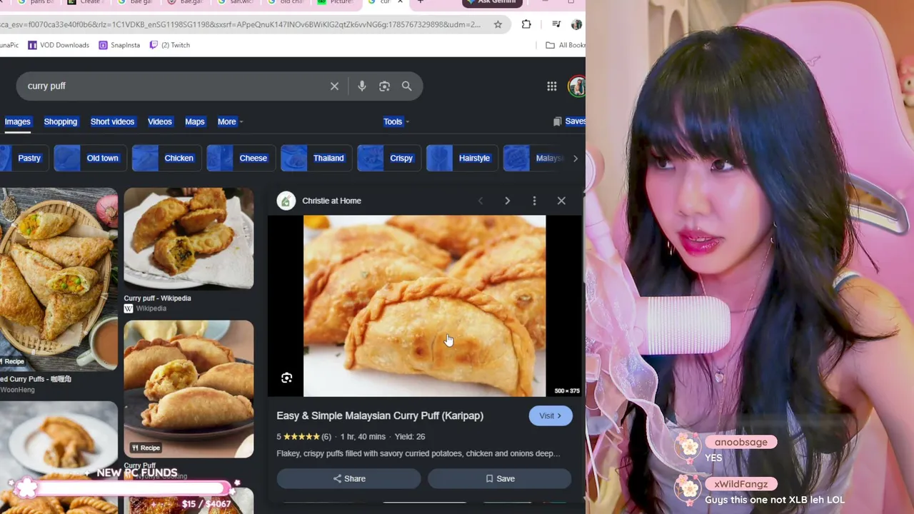Open the Google account avatar beside the apps grid
The width and height of the screenshot is (914, 514).
576,86
